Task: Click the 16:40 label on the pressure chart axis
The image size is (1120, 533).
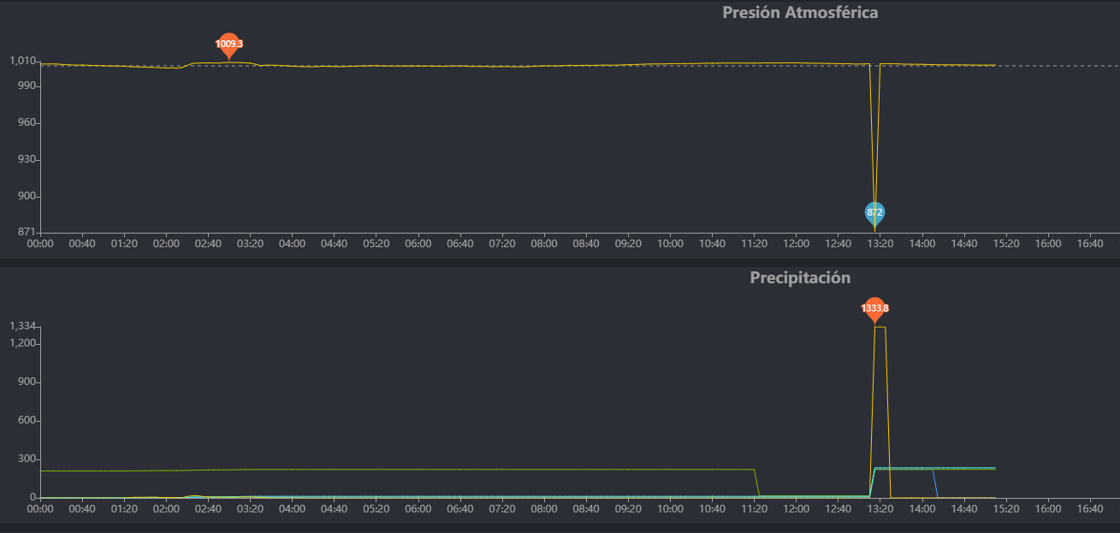Action: click(1089, 244)
